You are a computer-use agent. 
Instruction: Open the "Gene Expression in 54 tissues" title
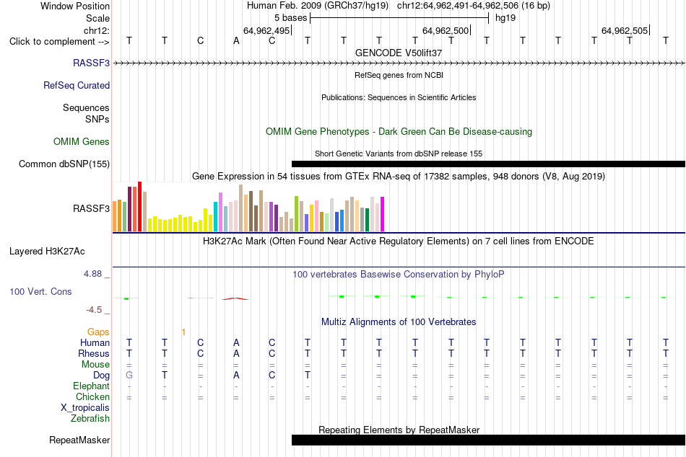[399, 177]
